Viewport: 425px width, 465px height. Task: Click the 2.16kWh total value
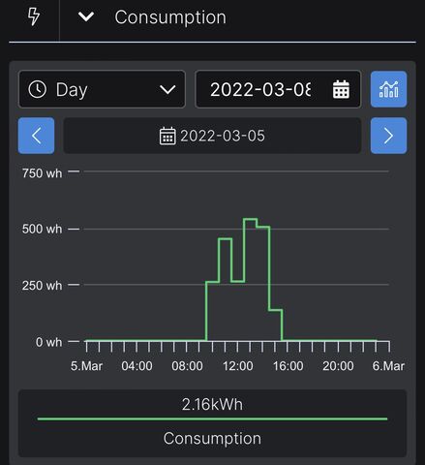(212, 404)
